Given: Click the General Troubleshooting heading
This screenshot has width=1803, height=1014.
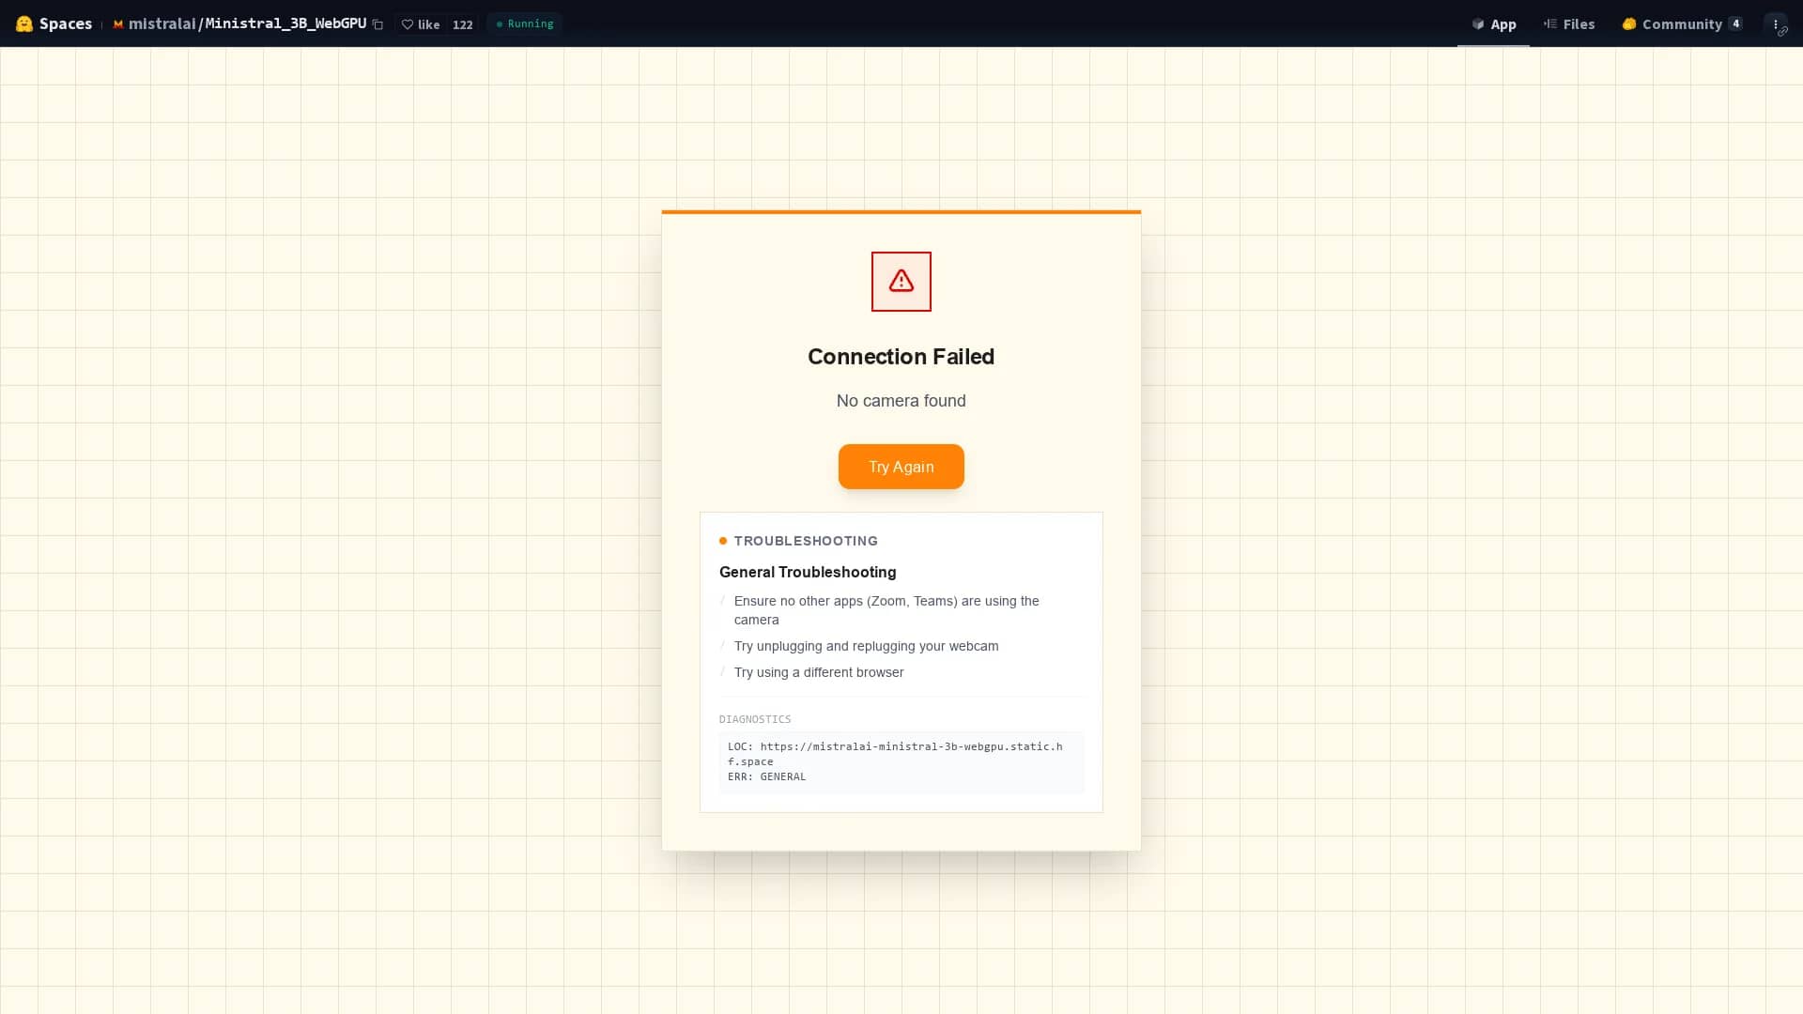Looking at the screenshot, I should click(x=808, y=572).
